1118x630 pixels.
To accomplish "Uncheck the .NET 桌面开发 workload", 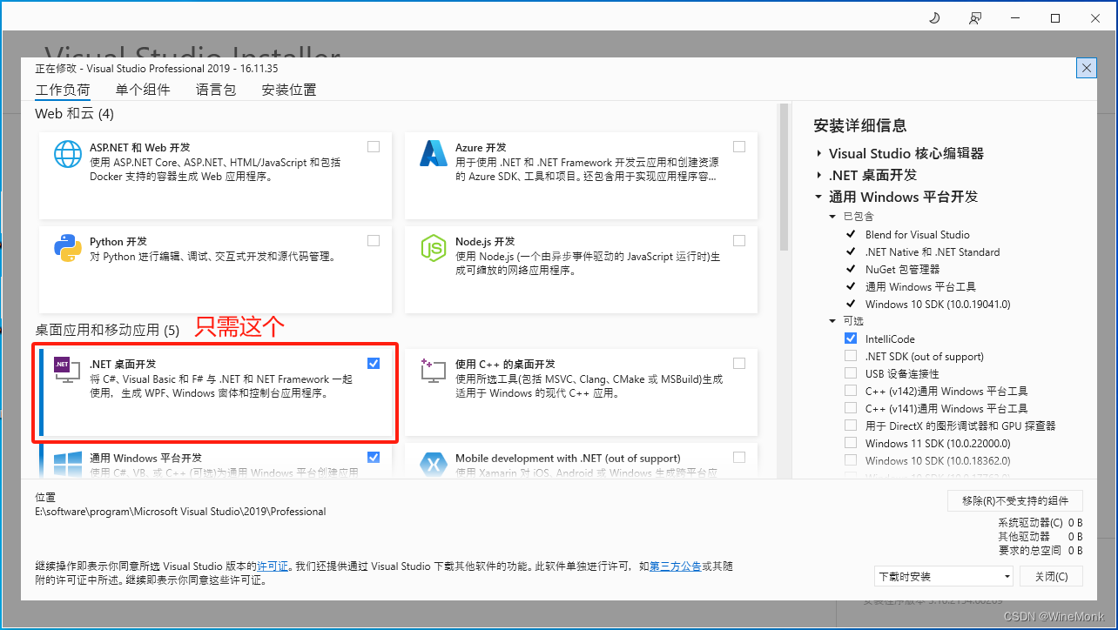I will tap(374, 364).
